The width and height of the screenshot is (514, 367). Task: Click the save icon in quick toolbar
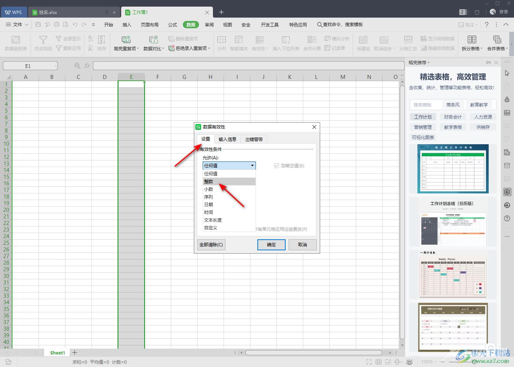[38, 25]
